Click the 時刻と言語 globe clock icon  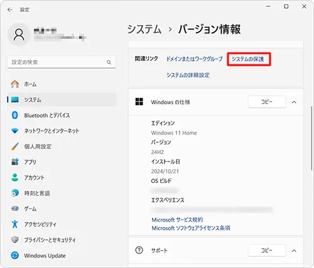tap(14, 193)
